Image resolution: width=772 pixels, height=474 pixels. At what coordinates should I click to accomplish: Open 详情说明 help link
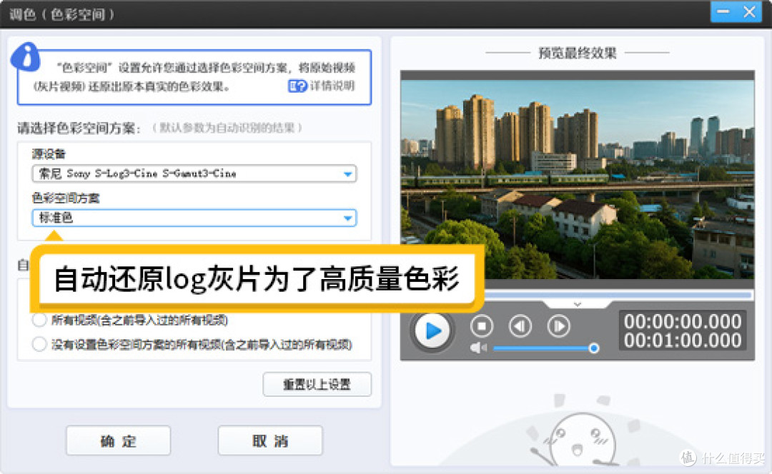click(x=332, y=86)
